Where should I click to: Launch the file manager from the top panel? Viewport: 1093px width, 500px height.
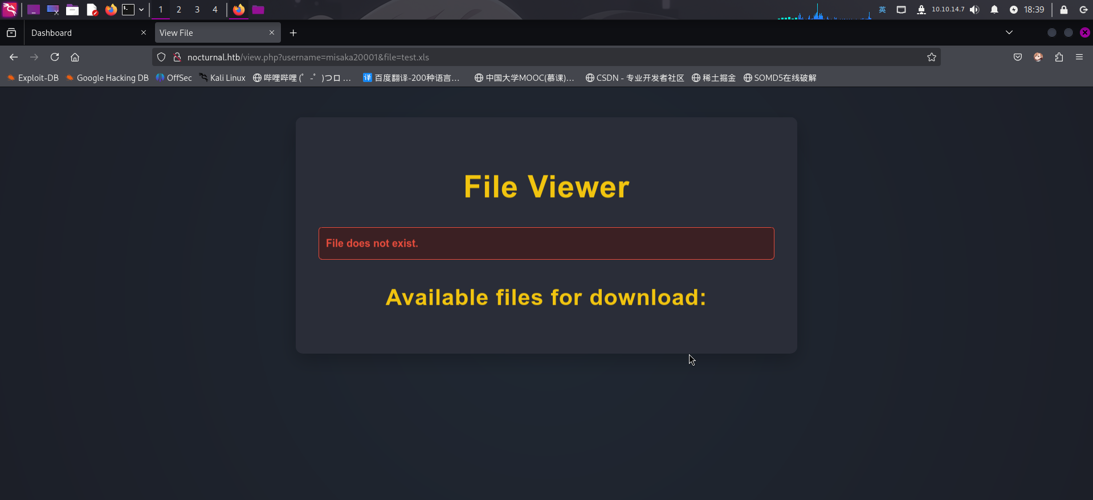point(72,10)
